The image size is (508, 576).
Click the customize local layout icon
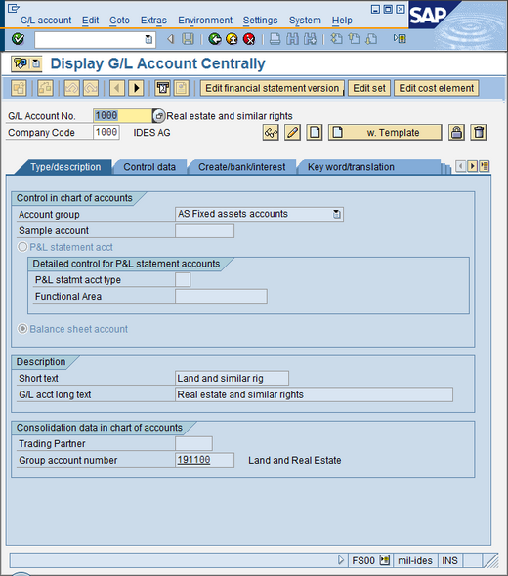[x=400, y=39]
